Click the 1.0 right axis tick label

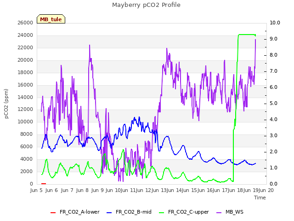click(x=273, y=168)
